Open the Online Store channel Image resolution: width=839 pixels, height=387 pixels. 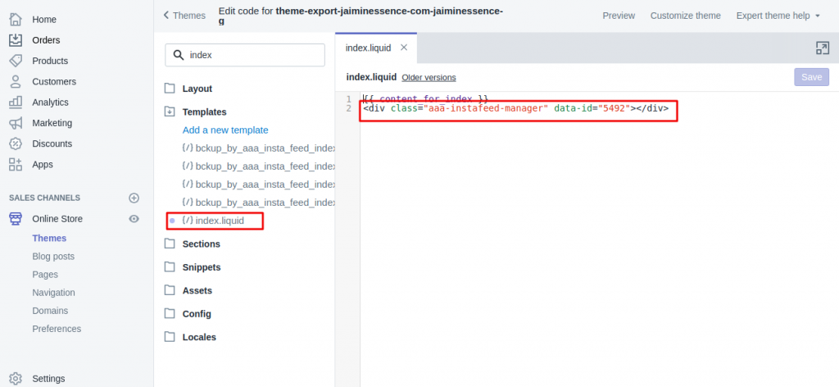click(57, 218)
